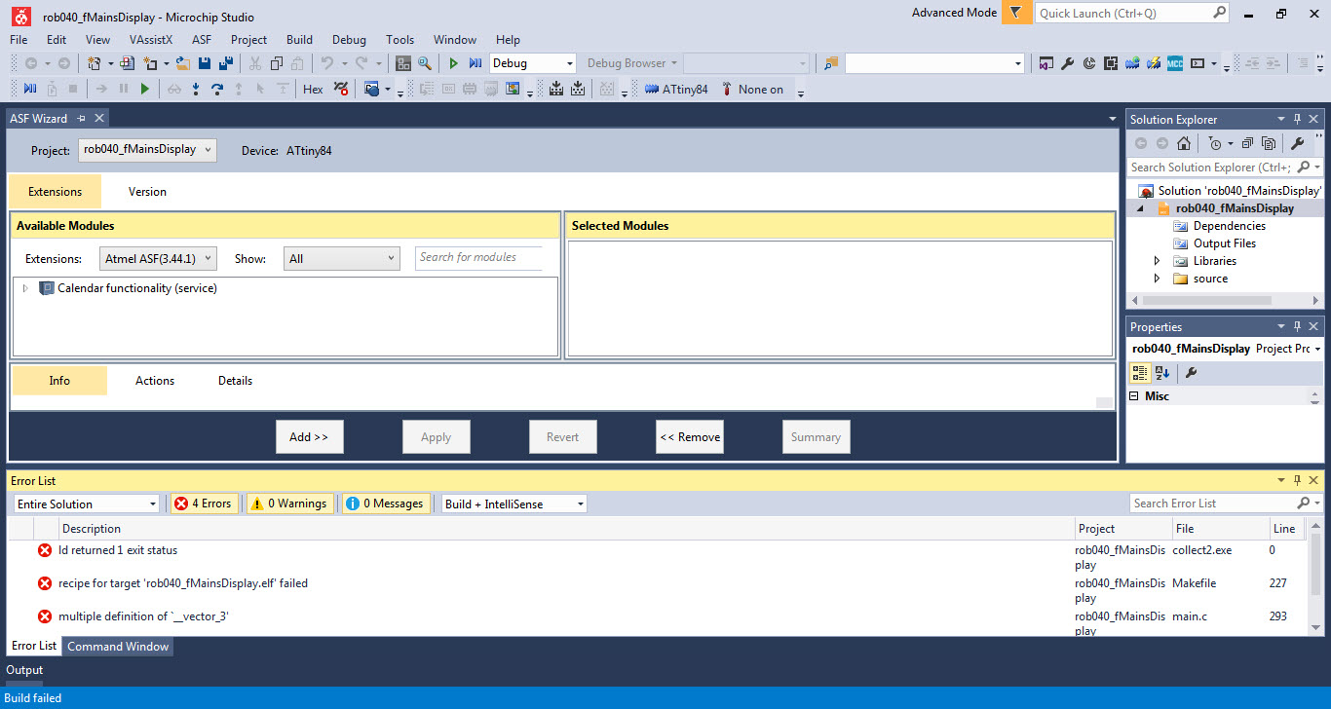The height and width of the screenshot is (709, 1331).
Task: Click the Alphabetical sort icon in Properties
Action: click(x=1162, y=372)
